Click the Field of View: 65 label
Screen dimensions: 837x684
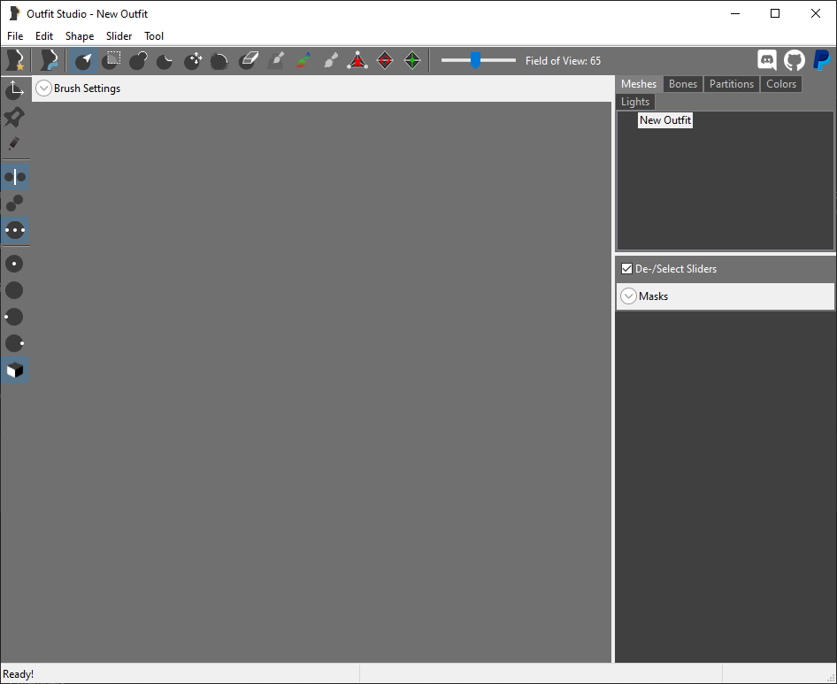click(563, 61)
